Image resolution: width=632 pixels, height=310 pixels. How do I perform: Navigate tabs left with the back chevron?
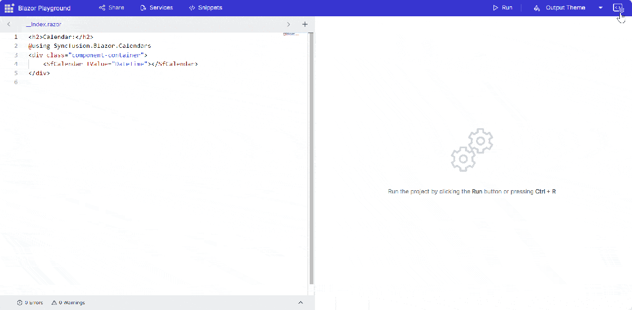[9, 25]
